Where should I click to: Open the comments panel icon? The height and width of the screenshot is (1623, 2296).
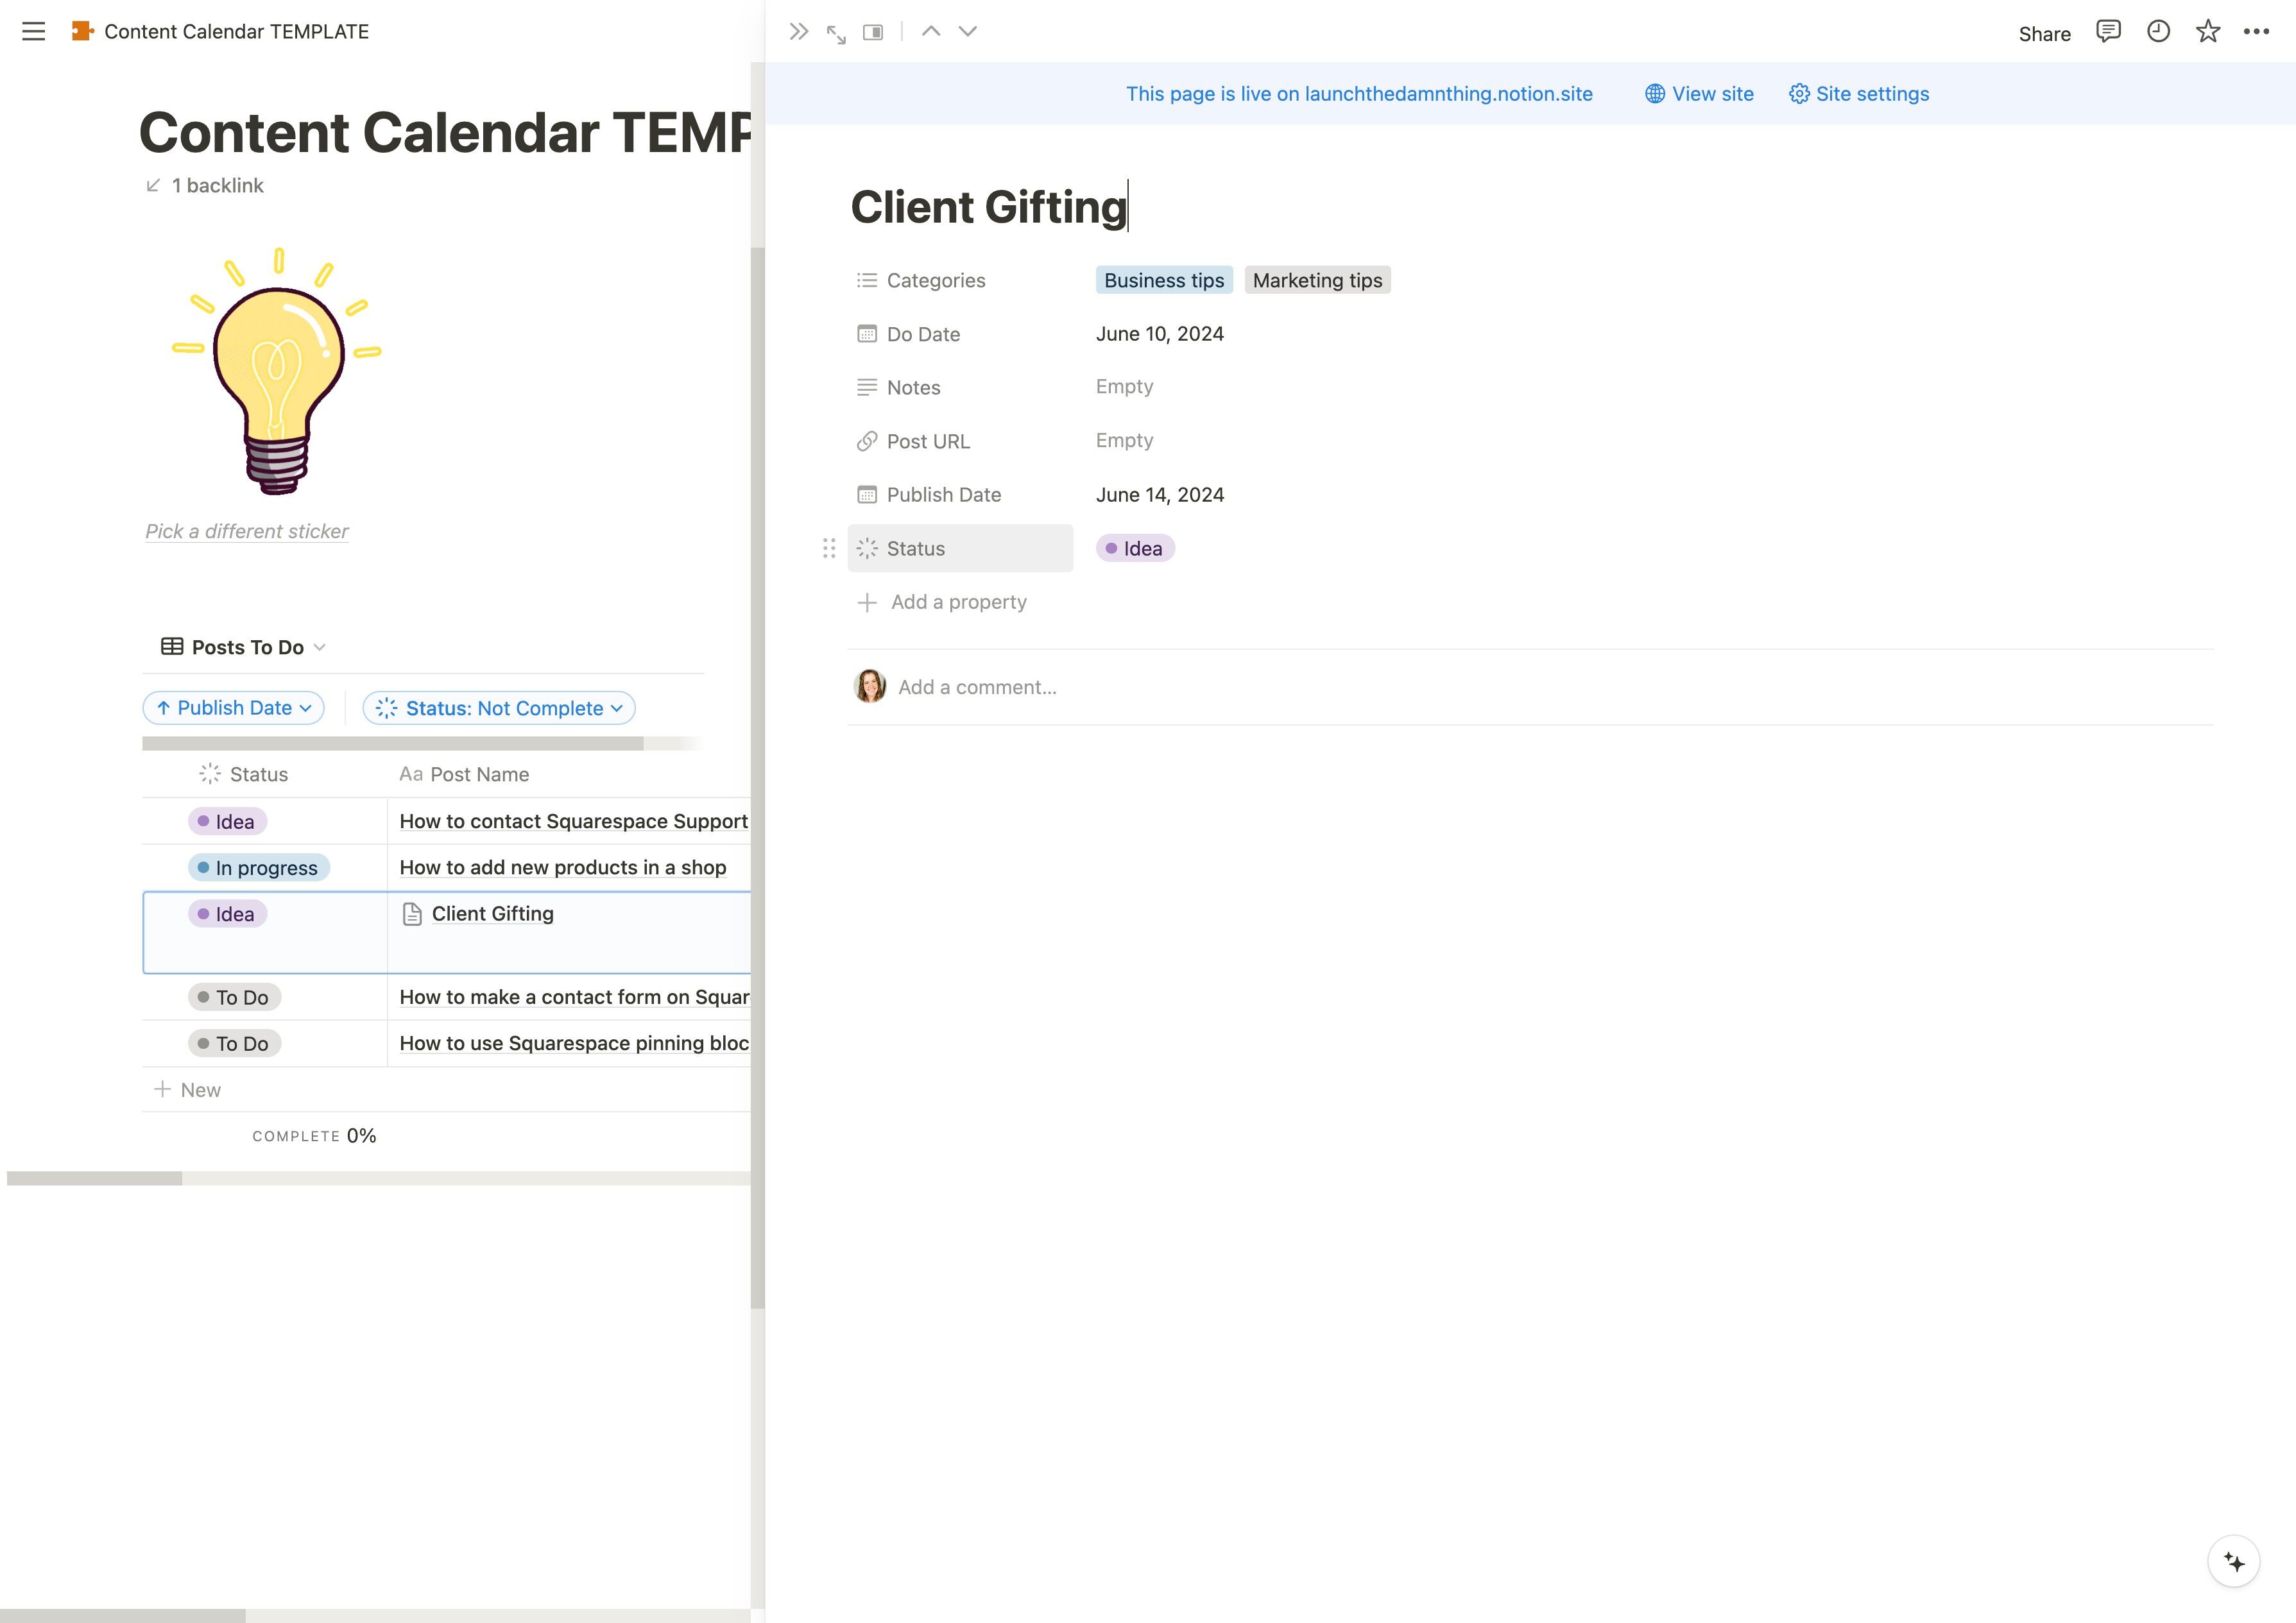coord(2108,32)
